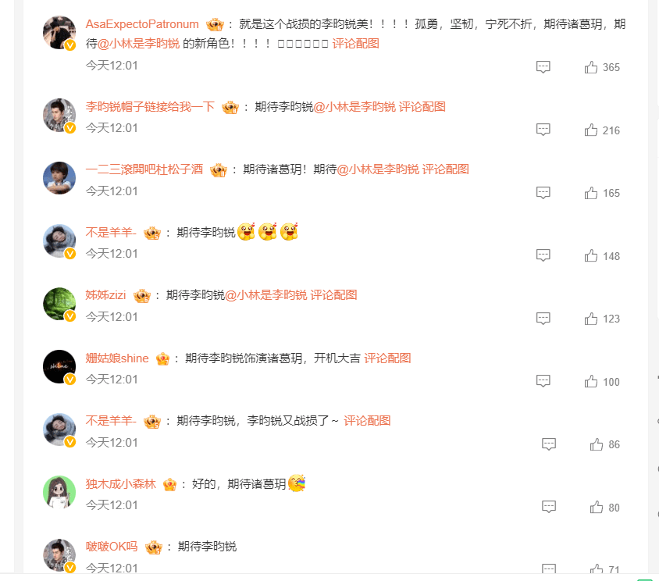This screenshot has width=659, height=581.
Task: Open AsaExpectoPatronum's user profile name
Action: (x=142, y=24)
